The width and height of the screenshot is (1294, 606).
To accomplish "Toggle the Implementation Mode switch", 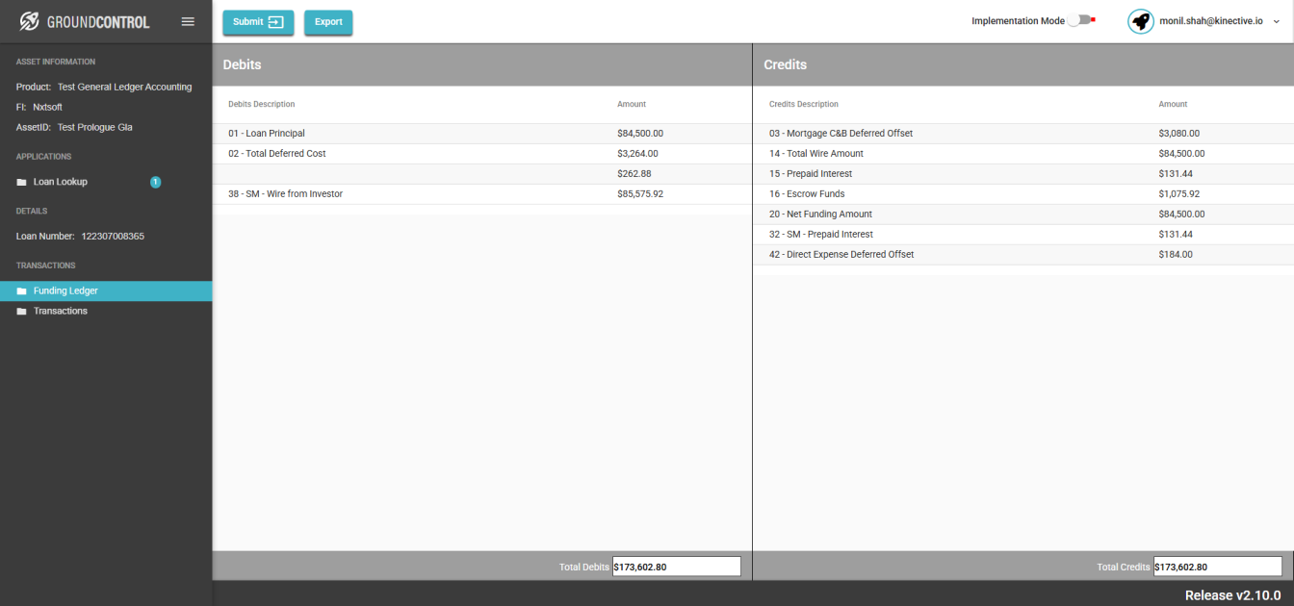I will [x=1082, y=20].
